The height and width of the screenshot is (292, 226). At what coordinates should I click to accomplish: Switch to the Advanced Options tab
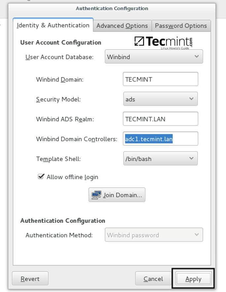pos(122,25)
